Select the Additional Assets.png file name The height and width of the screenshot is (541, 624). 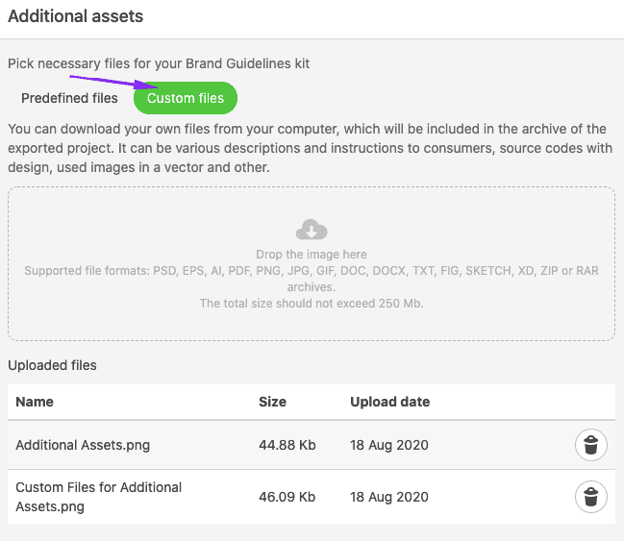pyautogui.click(x=83, y=445)
